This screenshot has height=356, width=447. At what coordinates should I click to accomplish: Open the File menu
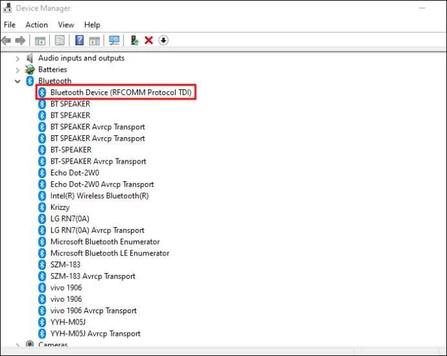pyautogui.click(x=10, y=25)
